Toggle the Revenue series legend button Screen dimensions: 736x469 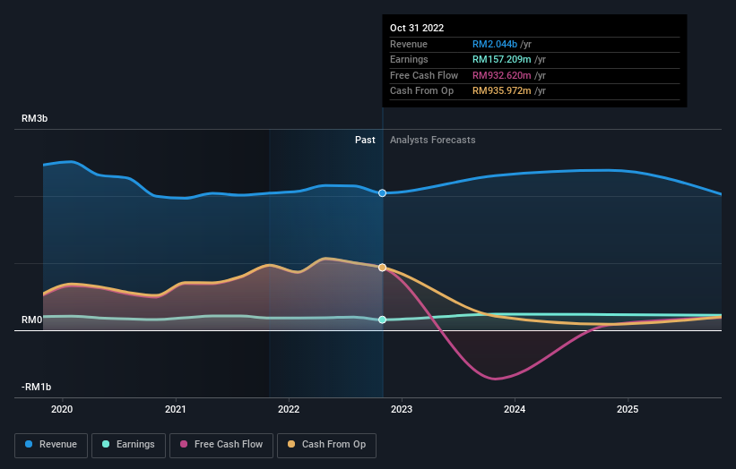[51, 445]
